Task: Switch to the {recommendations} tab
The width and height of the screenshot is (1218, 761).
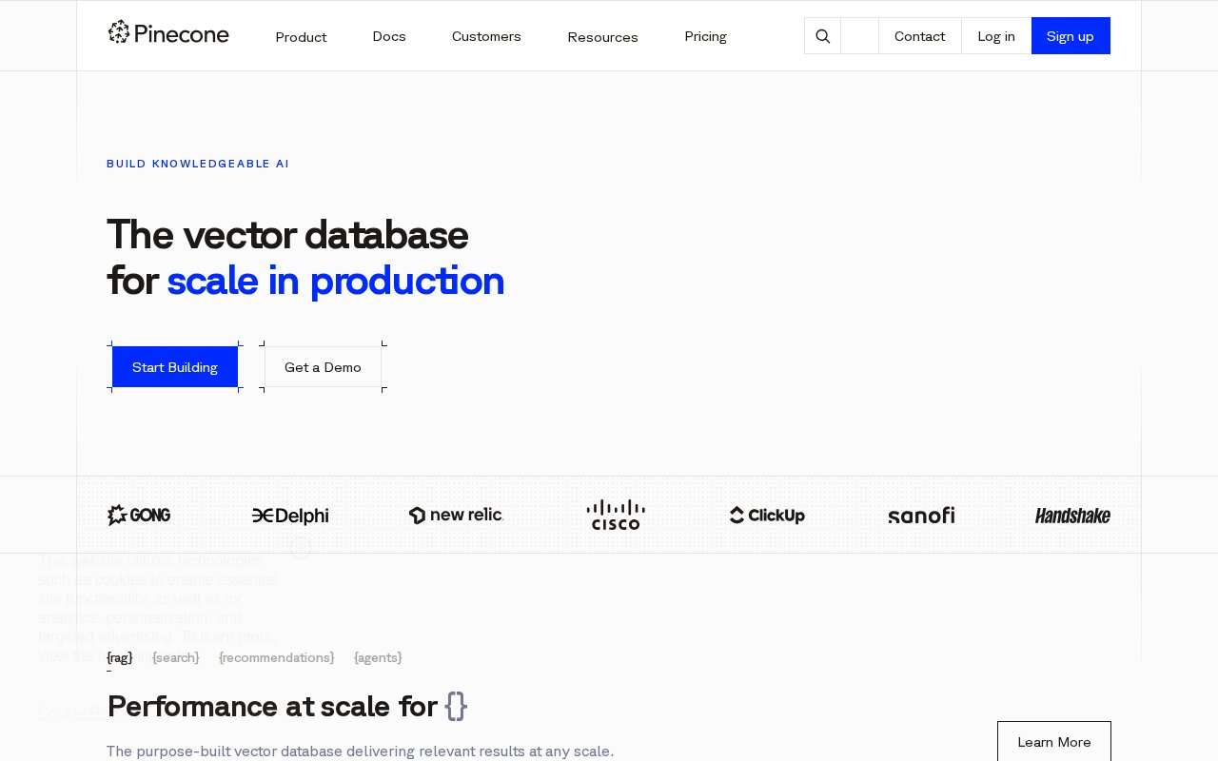Action: point(277,657)
